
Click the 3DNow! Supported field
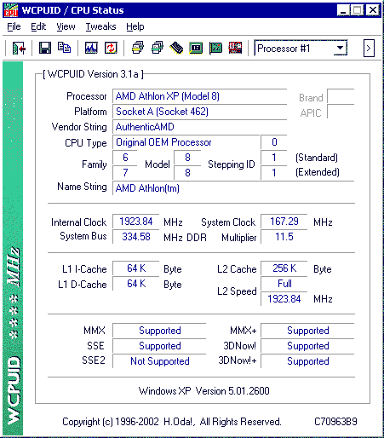[x=307, y=346]
